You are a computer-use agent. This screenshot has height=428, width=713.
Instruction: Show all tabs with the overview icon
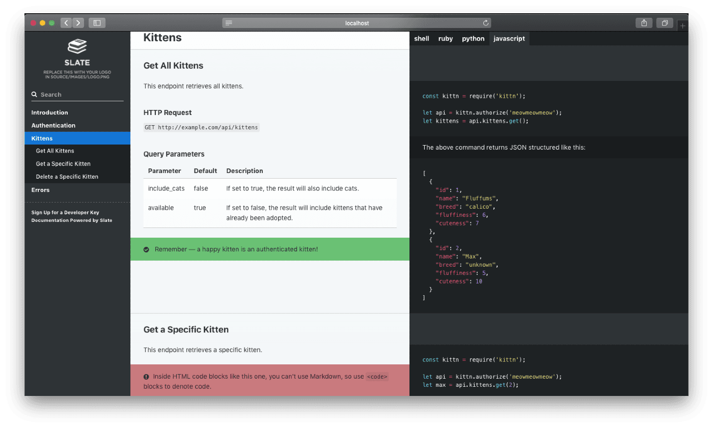point(665,22)
